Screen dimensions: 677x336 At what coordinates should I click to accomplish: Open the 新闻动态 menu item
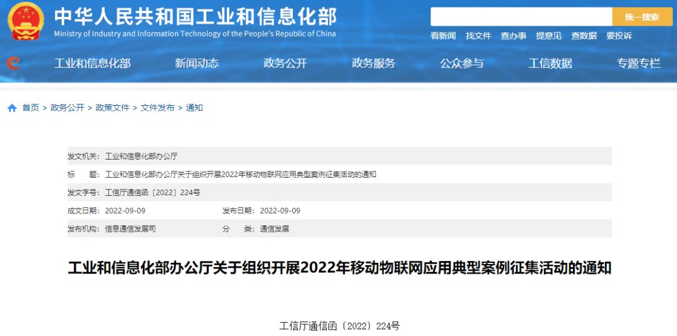[x=197, y=63]
